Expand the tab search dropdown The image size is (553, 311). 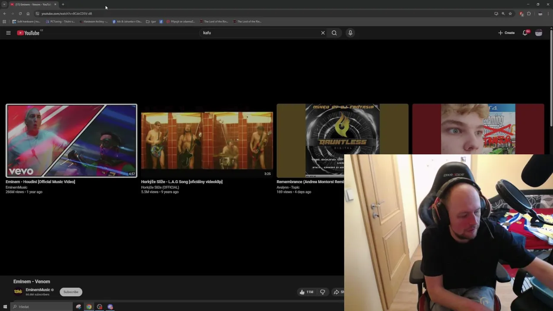pyautogui.click(x=4, y=4)
